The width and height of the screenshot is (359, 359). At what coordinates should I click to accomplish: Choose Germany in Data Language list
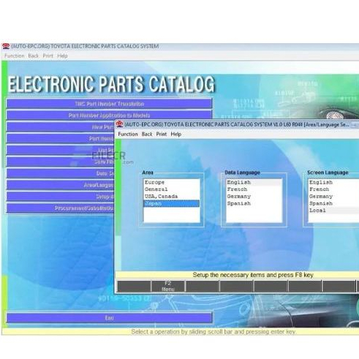(x=254, y=197)
